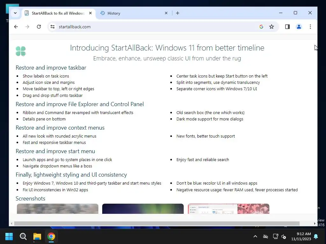Bookmark this page with star icon
The image size is (326, 244).
tap(272, 27)
